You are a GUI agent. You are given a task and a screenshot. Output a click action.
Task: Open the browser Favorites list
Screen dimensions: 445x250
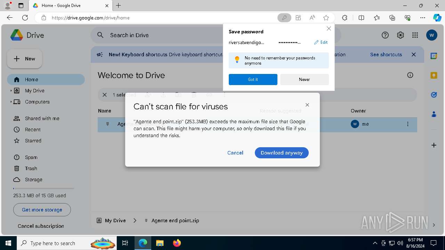(x=377, y=18)
